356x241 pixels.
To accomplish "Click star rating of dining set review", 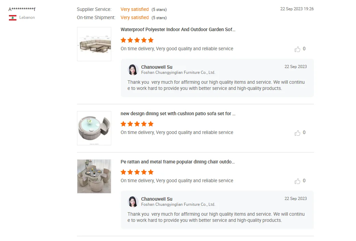I will (137, 124).
